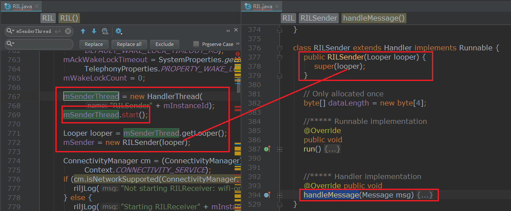Select RILSender breadcrumb in right pane
Image resolution: width=511 pixels, height=211 pixels.
pos(319,18)
